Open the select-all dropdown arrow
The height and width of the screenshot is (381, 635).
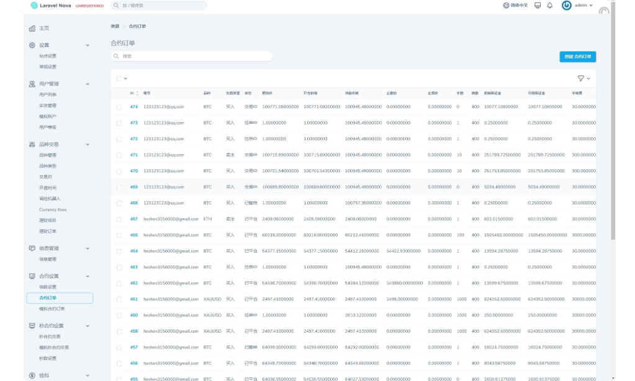pos(126,79)
